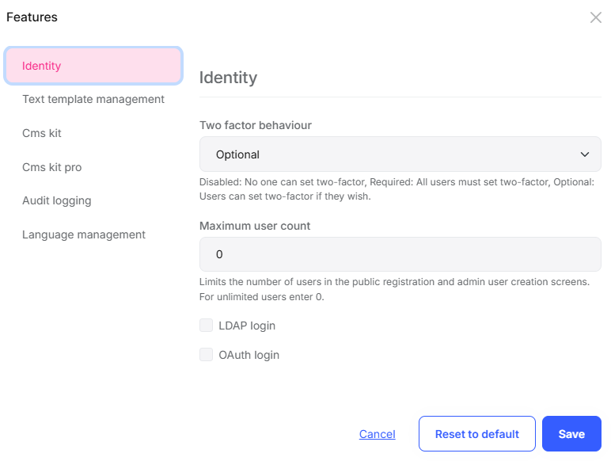Click the Two factor behaviour label
Screen dimensions: 611x461
point(255,125)
